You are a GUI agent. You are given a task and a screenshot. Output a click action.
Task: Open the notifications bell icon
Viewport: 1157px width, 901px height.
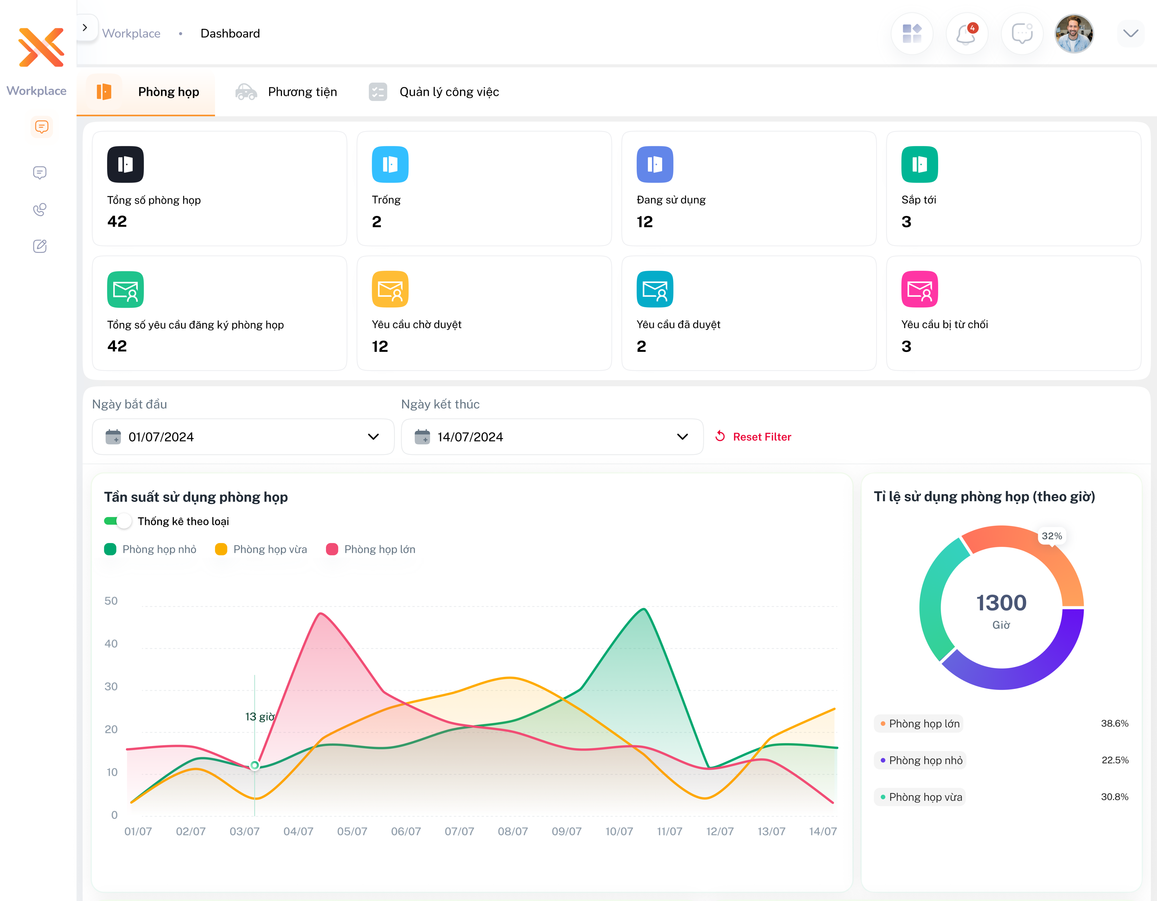coord(966,34)
